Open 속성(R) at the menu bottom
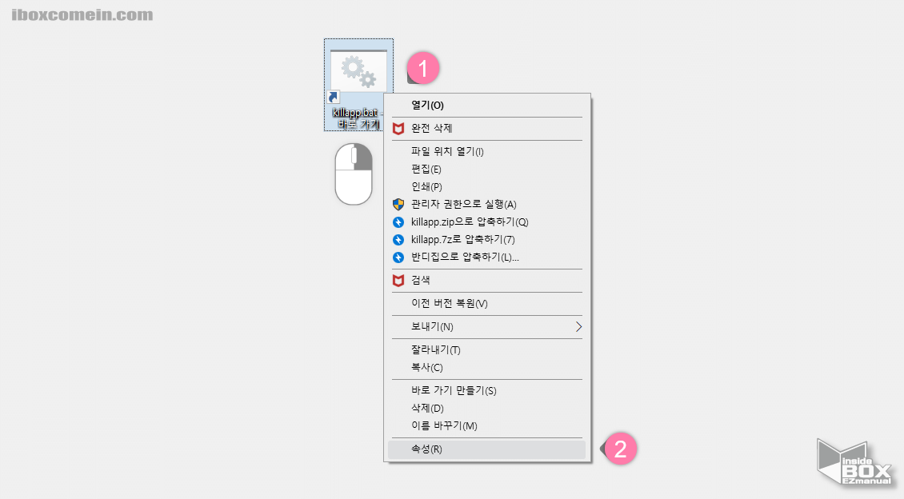This screenshot has height=499, width=904. coord(429,449)
